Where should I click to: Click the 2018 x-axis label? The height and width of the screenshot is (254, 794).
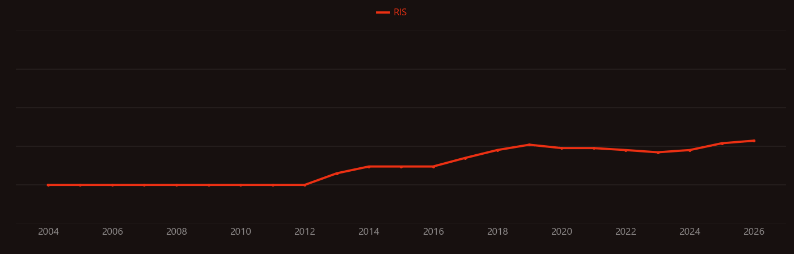point(497,232)
